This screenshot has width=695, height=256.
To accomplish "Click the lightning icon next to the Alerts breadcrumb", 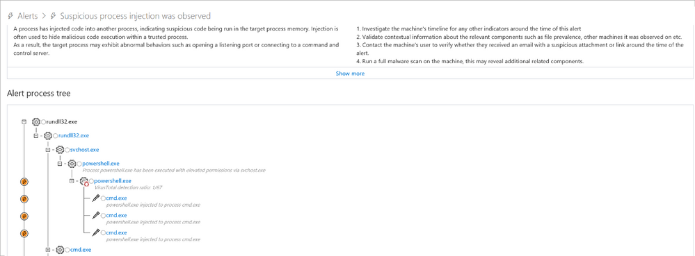I will click(11, 16).
